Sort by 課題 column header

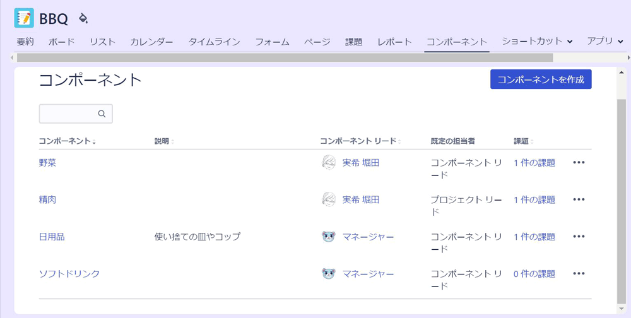(x=524, y=141)
